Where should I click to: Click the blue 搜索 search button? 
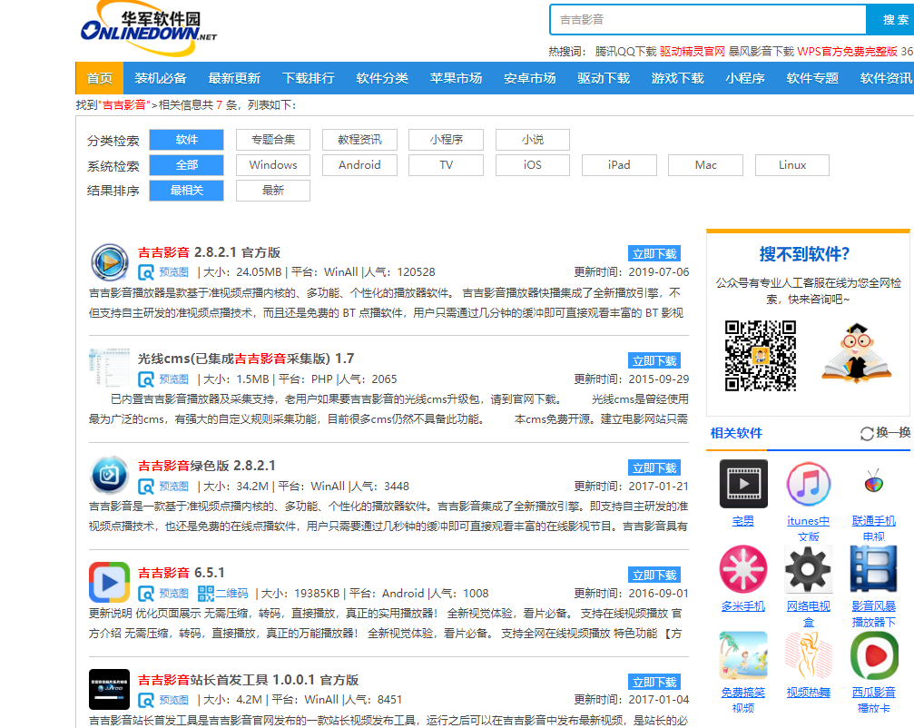[890, 20]
